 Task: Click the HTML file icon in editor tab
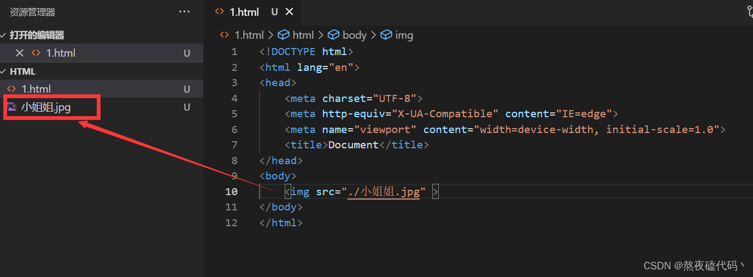(x=220, y=11)
